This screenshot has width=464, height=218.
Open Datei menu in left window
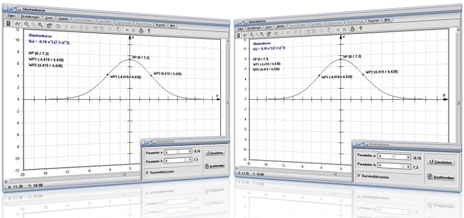pos(11,16)
